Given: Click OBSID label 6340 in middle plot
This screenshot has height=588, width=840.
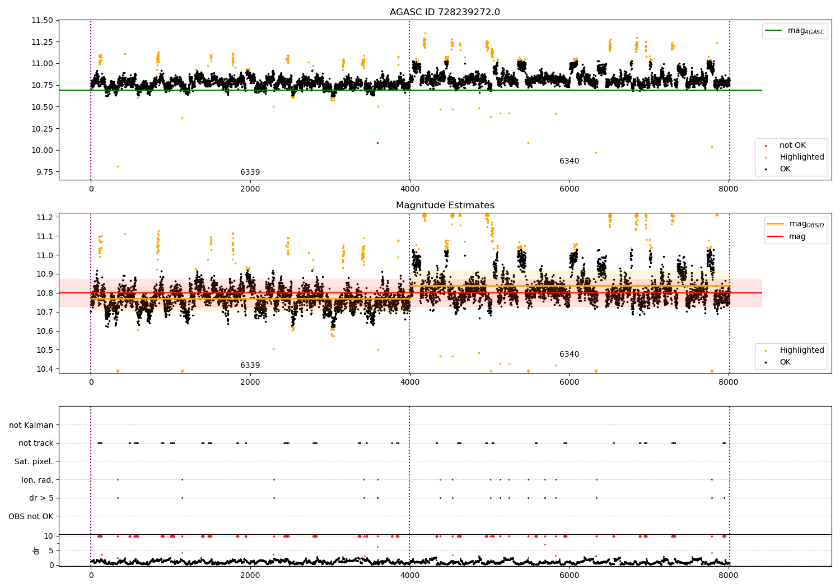Looking at the screenshot, I should (569, 354).
